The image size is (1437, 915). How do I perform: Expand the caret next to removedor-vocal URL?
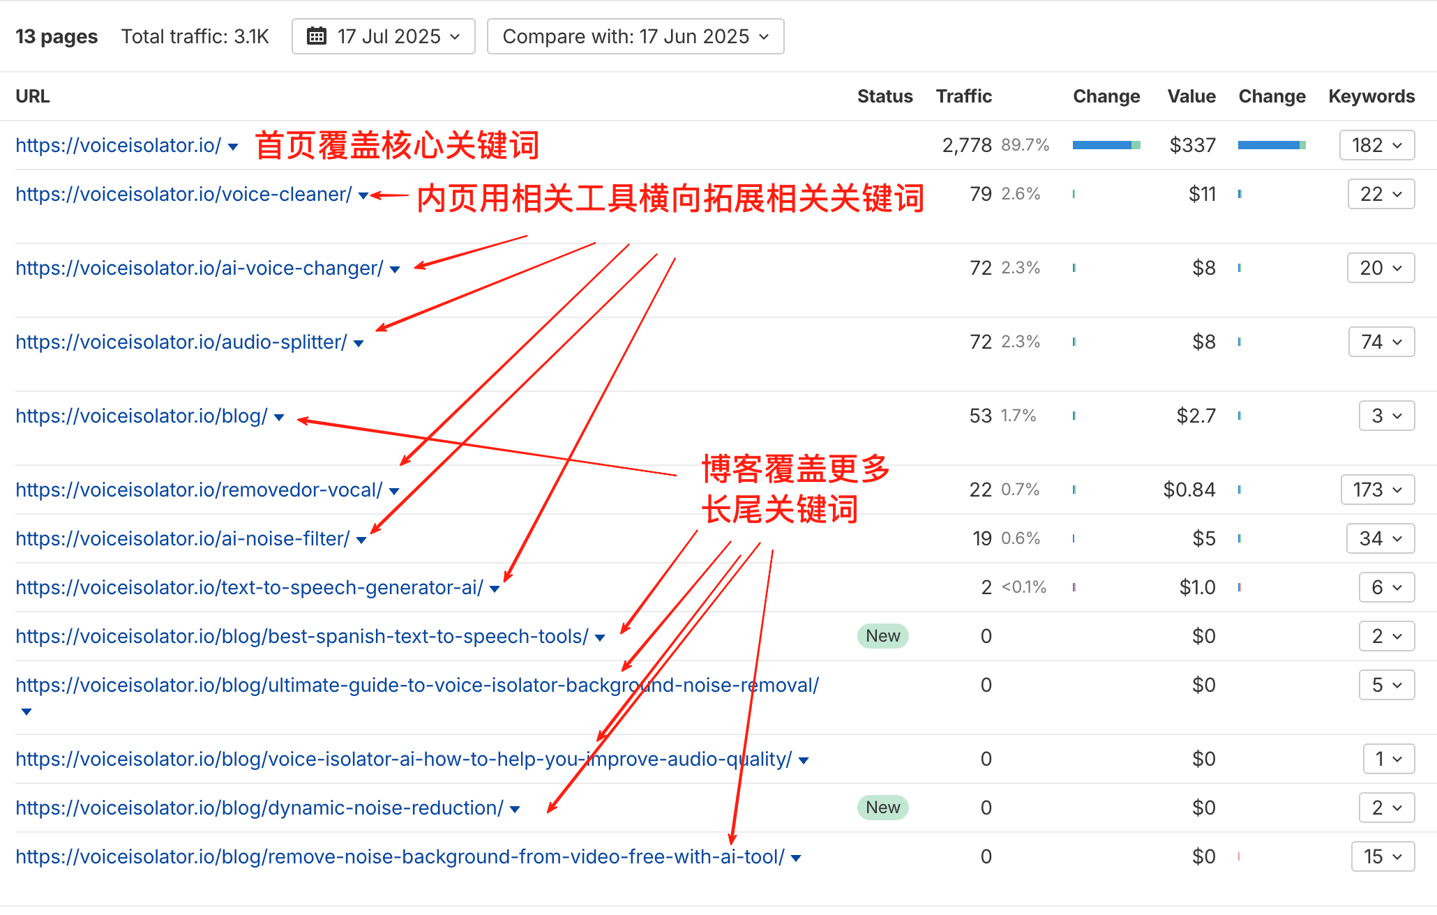click(x=394, y=492)
